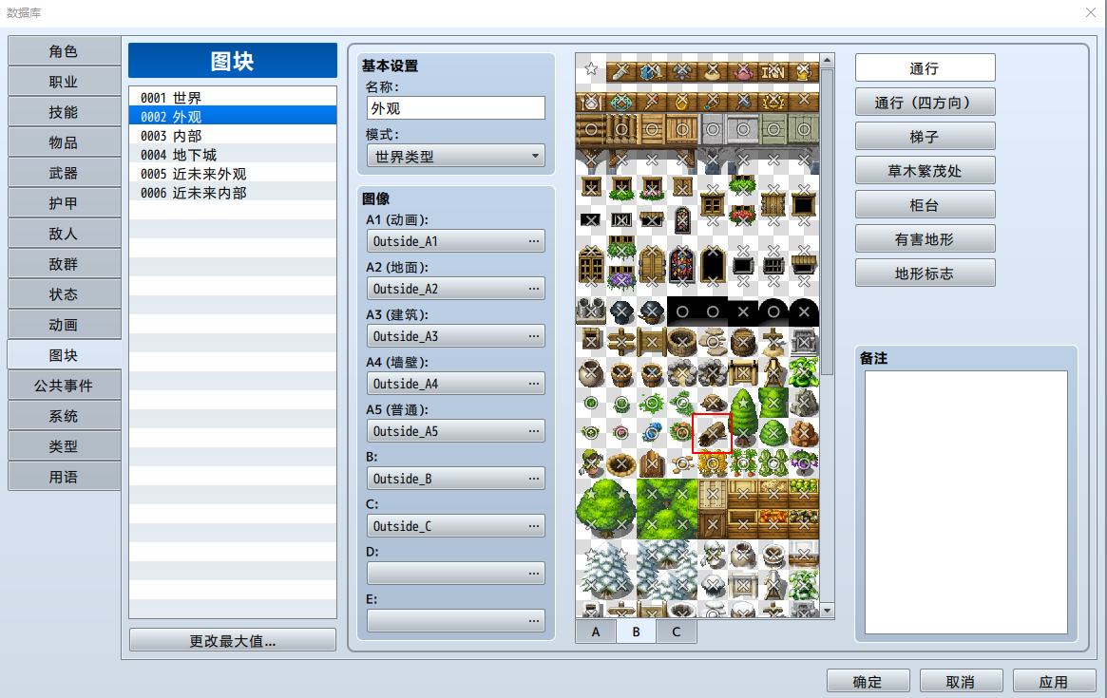Select the 0006 近未来内部 tileset row
Viewport: 1107px width, 698px height.
(232, 193)
